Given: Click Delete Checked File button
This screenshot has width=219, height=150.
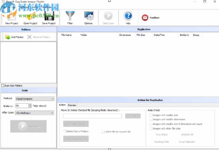Looking at the screenshot, I should coord(76,139).
